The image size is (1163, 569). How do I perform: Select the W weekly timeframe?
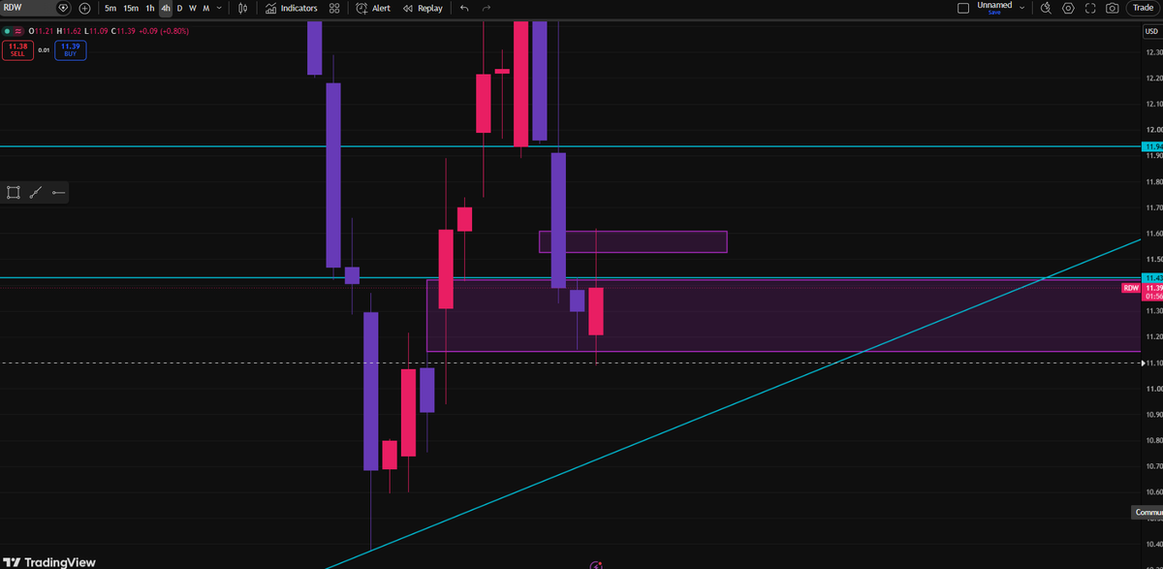(192, 8)
